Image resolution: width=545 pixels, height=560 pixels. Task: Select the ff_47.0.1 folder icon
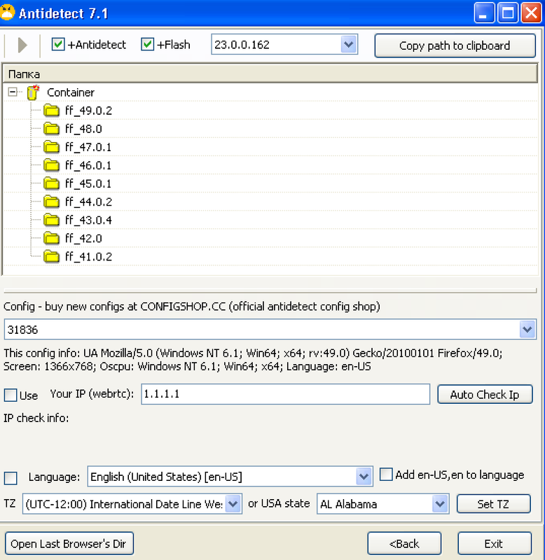click(x=51, y=147)
